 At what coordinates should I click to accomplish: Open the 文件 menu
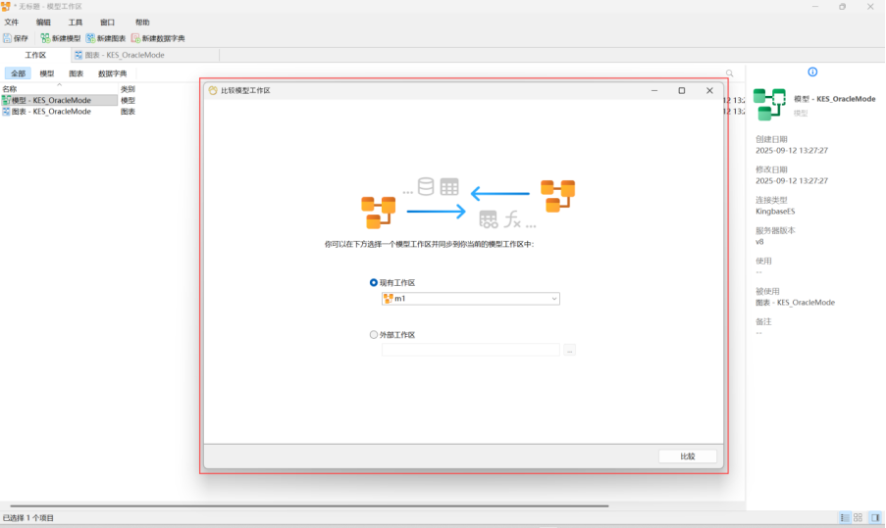pos(12,22)
